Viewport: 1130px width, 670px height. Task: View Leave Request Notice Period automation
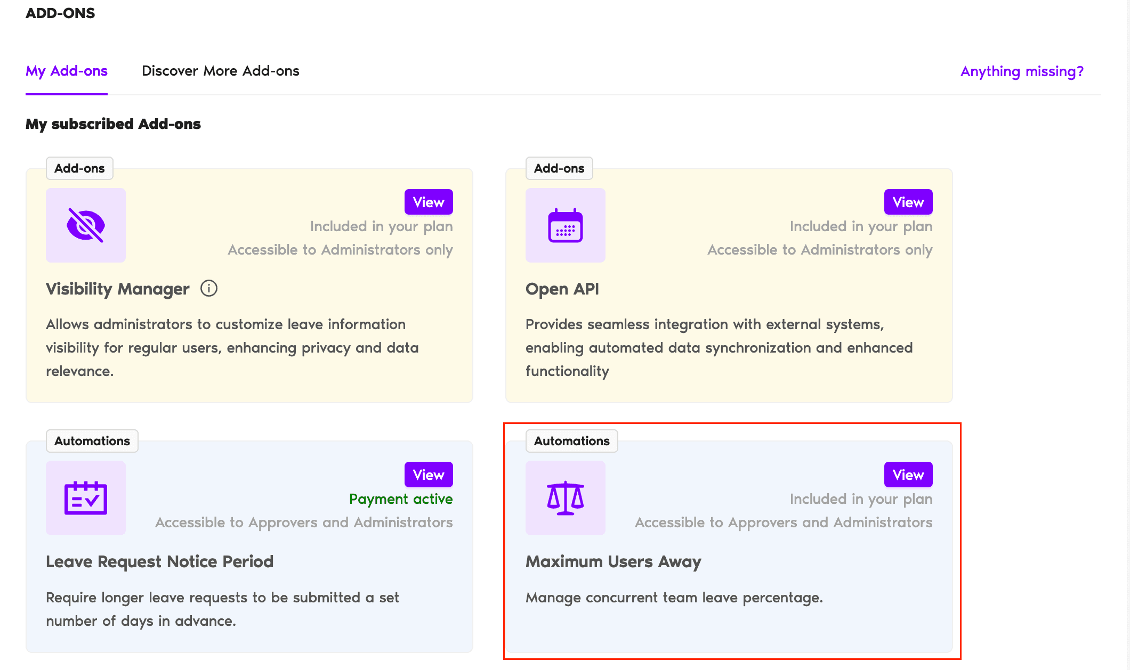(x=428, y=475)
